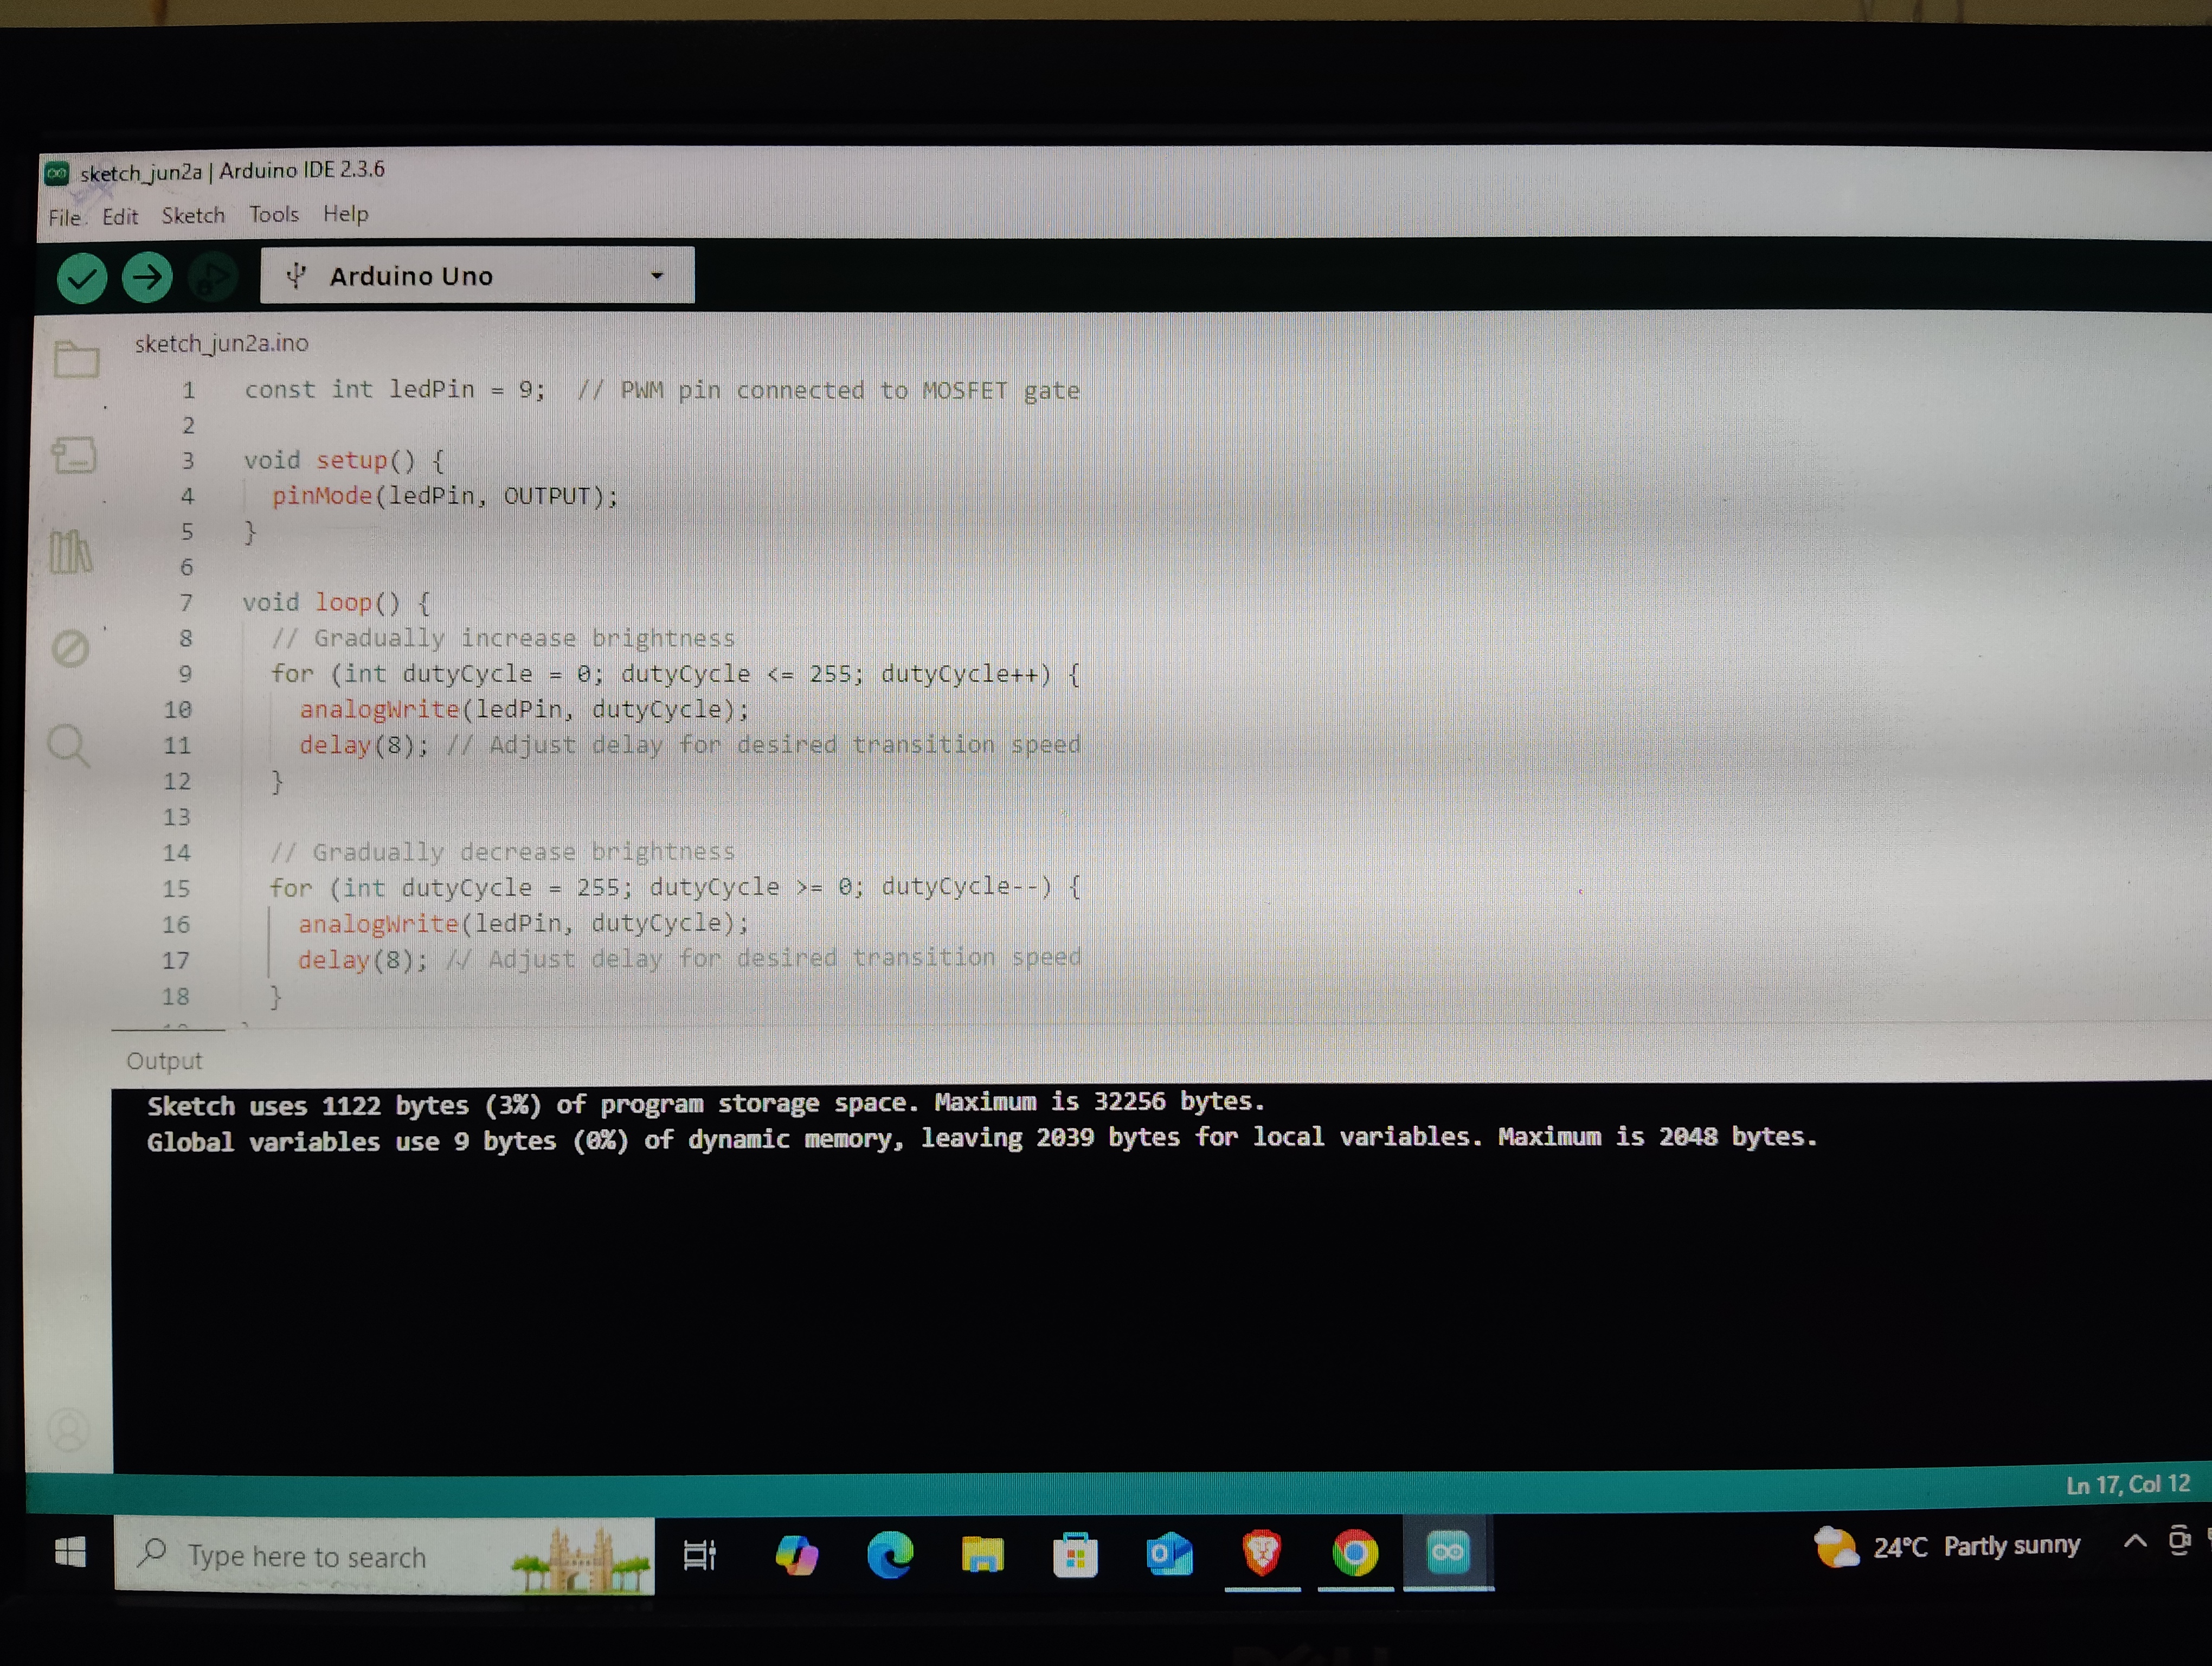This screenshot has height=1666, width=2212.
Task: Open the Help menu
Action: point(345,214)
